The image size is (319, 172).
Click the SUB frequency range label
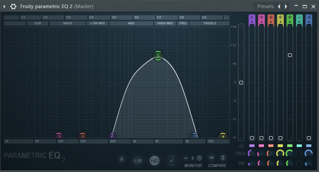[x=37, y=23]
